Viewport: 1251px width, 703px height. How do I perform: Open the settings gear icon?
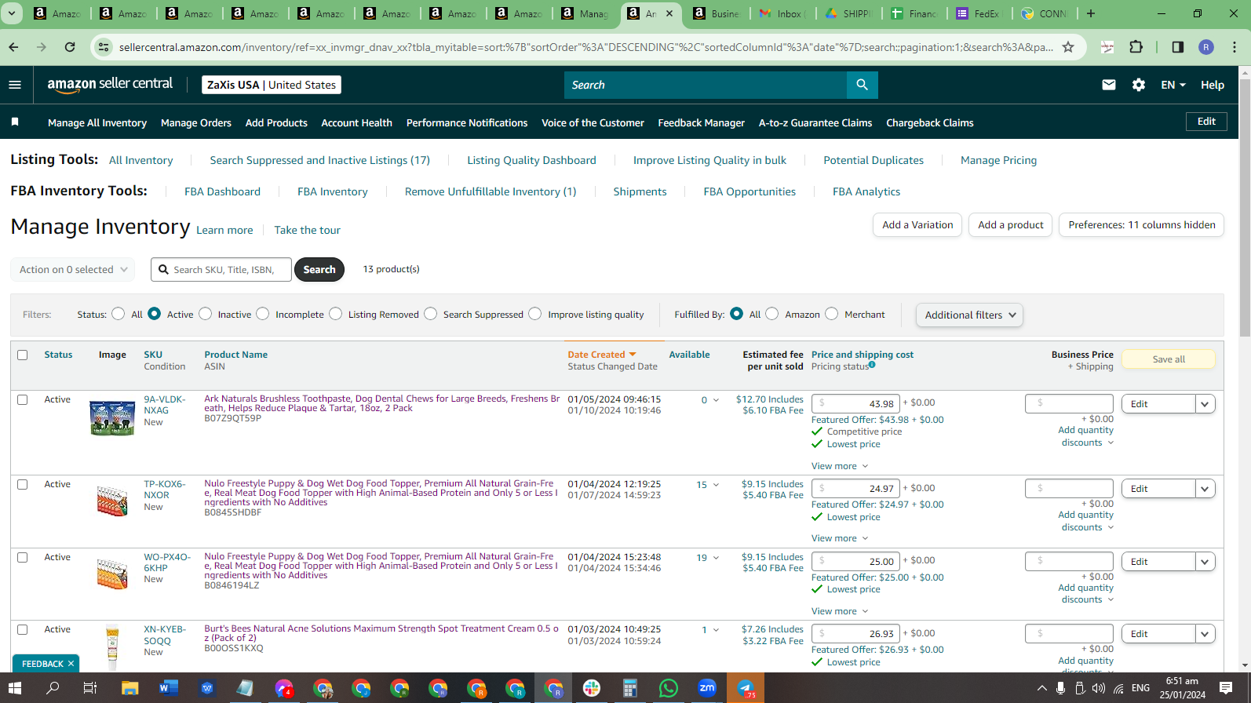1138,85
